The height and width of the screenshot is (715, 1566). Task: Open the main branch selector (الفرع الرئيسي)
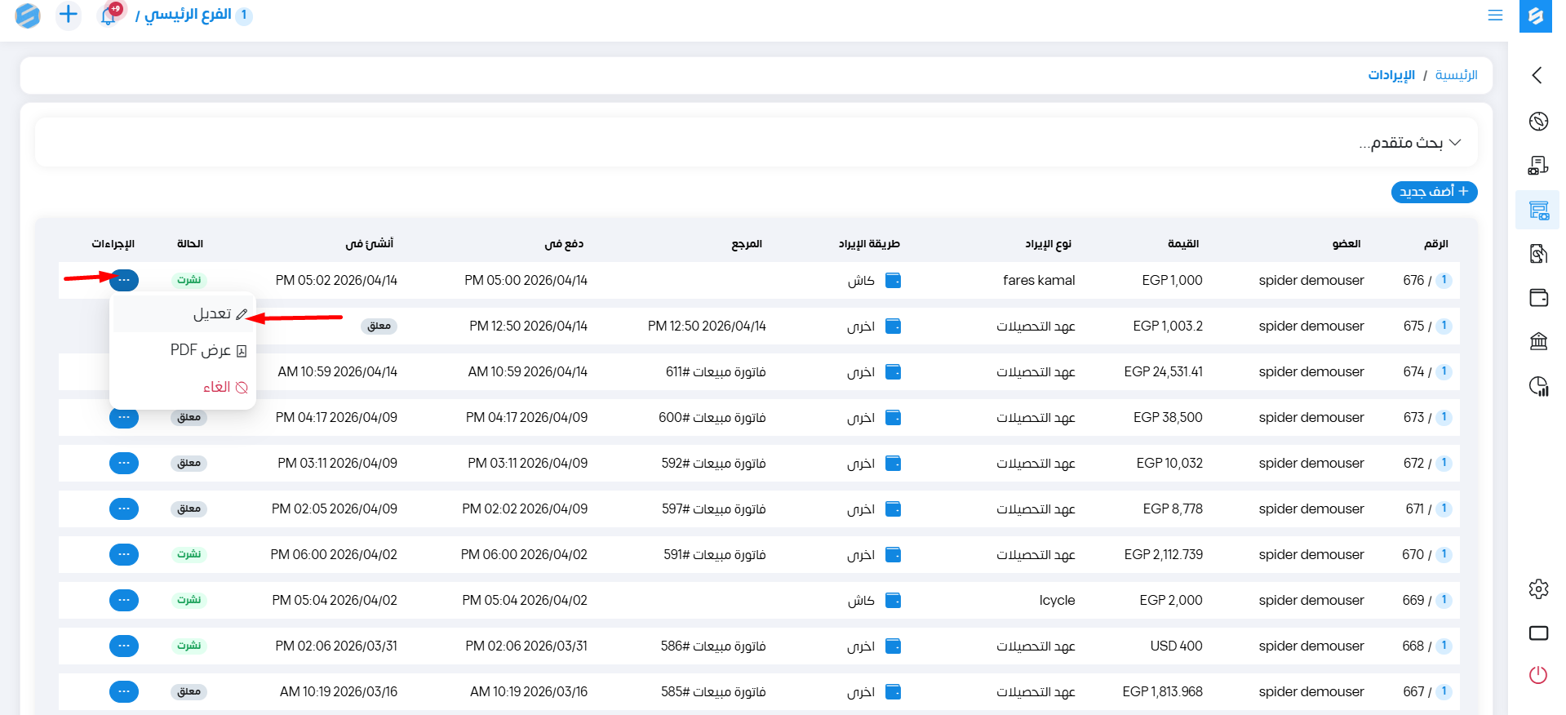(x=188, y=16)
